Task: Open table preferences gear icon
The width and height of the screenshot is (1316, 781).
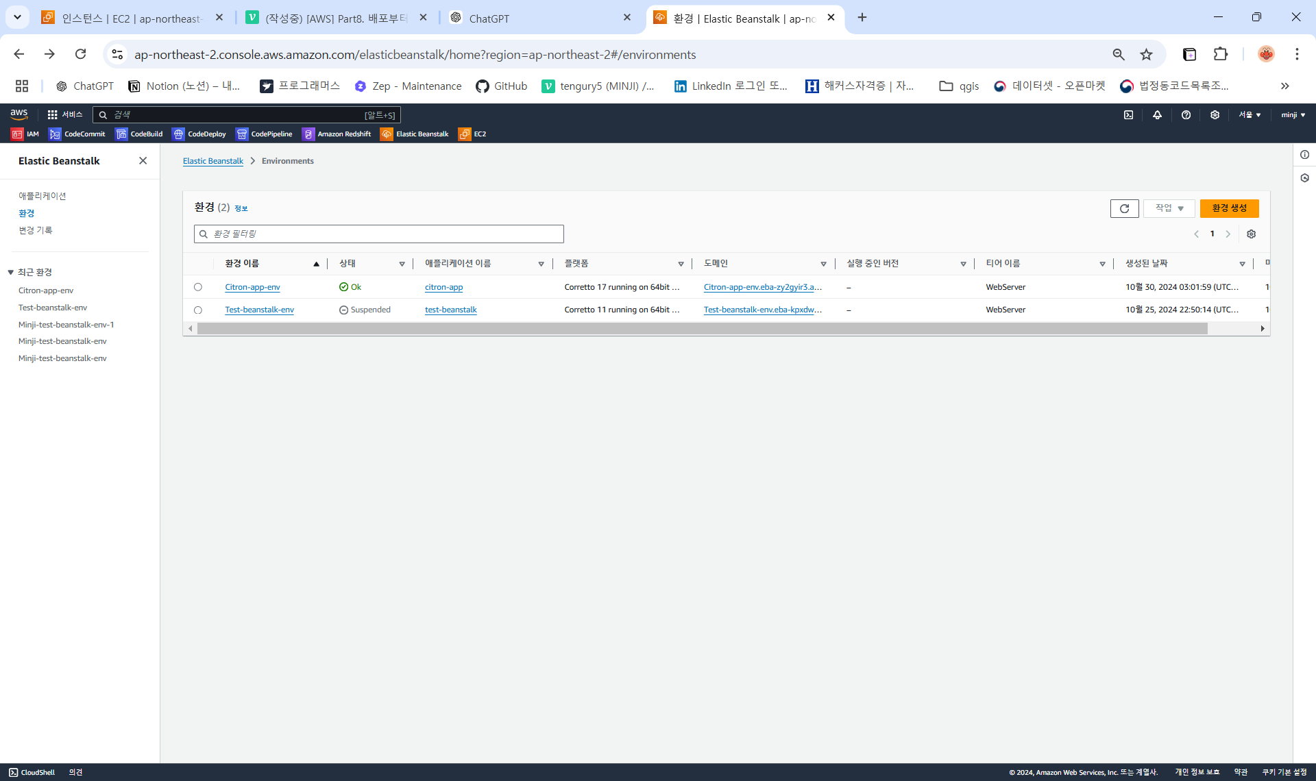Action: click(x=1251, y=234)
